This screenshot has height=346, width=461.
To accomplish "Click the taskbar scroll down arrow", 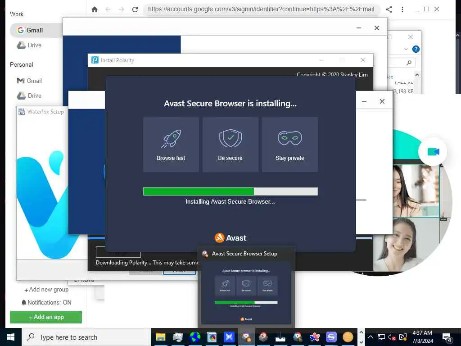I will [x=362, y=342].
